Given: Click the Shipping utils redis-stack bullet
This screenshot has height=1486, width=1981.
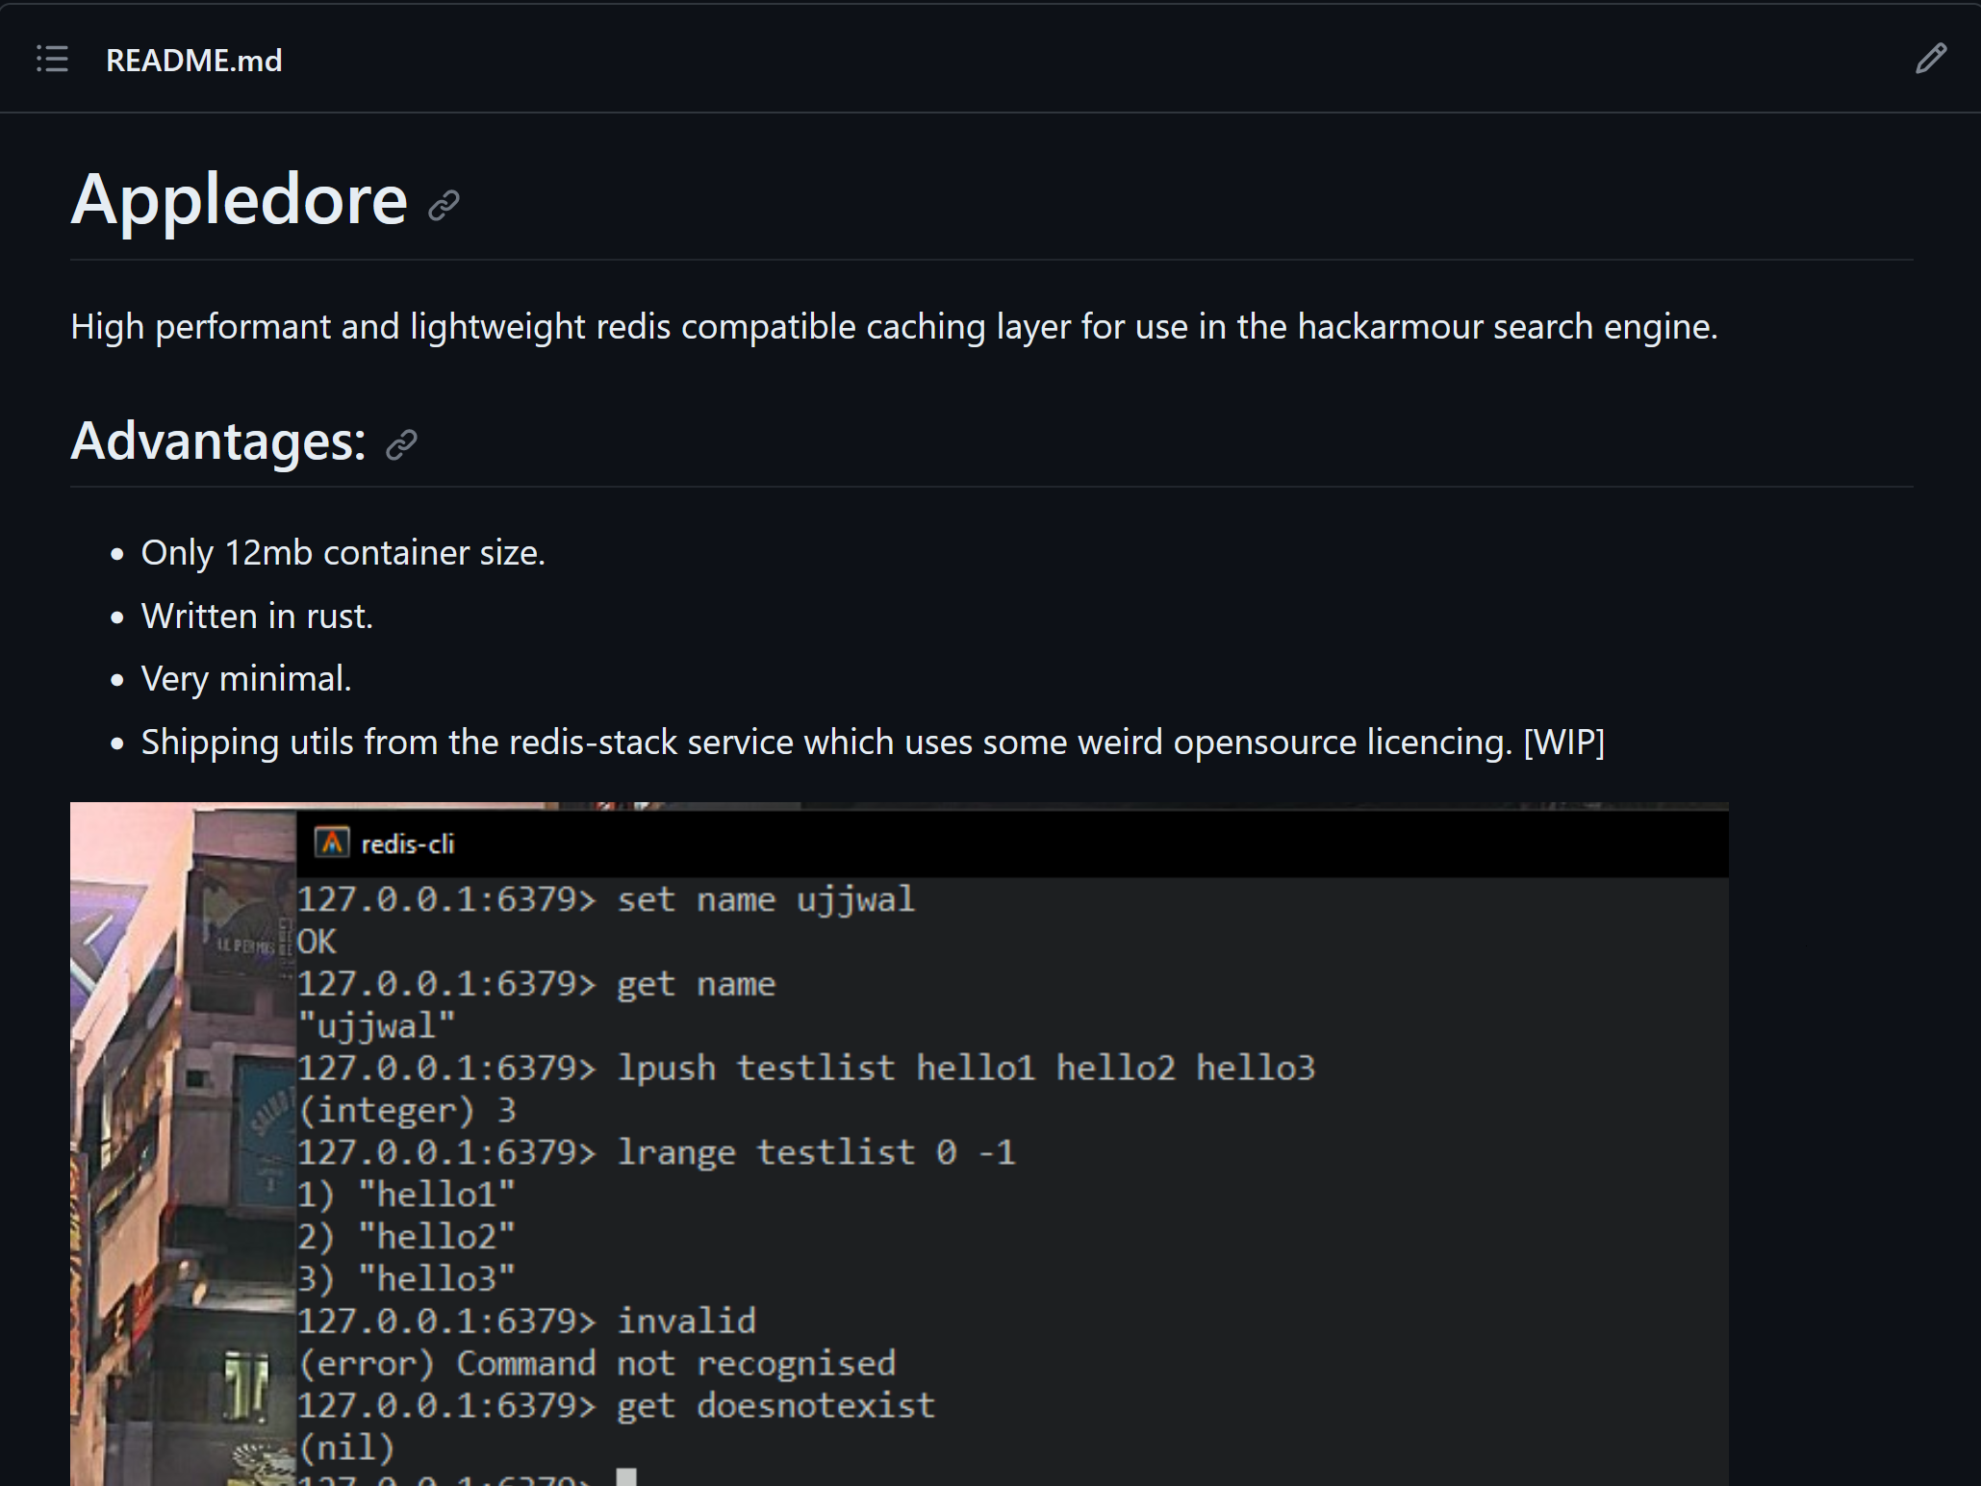Looking at the screenshot, I should point(872,743).
